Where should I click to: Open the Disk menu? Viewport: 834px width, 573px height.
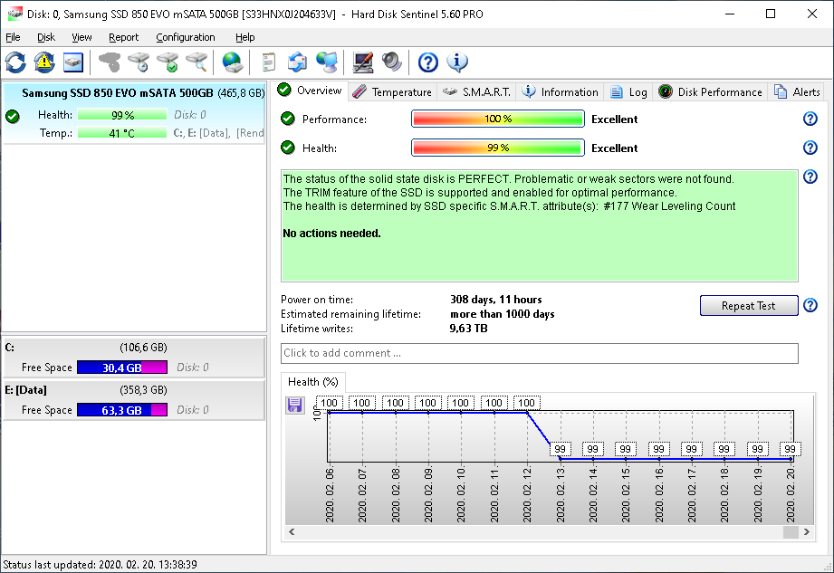point(46,37)
